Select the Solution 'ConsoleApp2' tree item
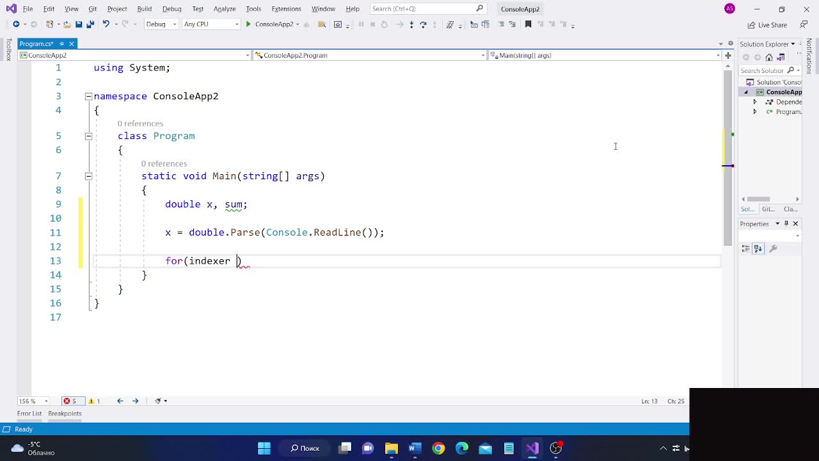This screenshot has width=819, height=461. (774, 82)
